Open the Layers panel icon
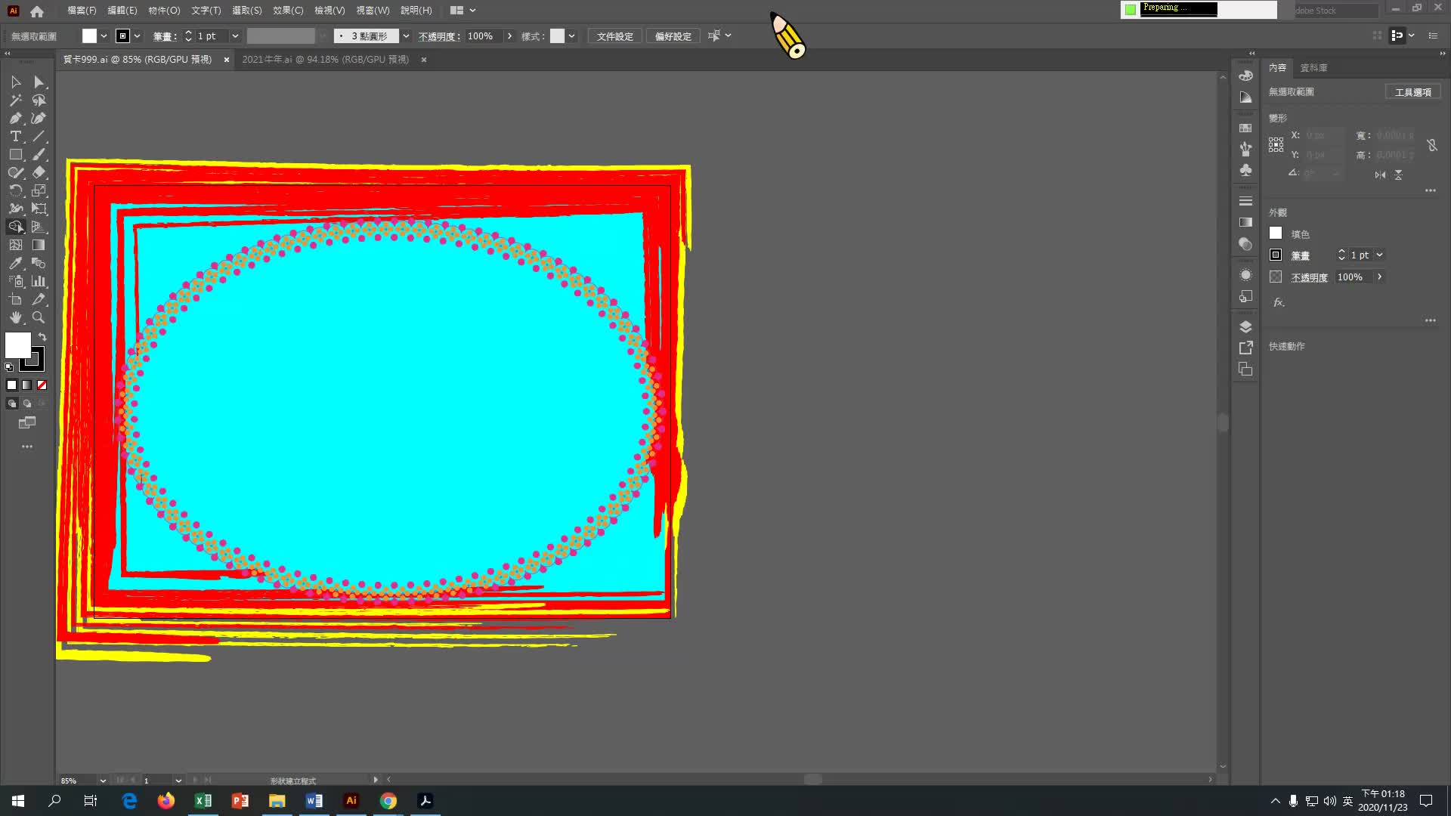 1245,327
